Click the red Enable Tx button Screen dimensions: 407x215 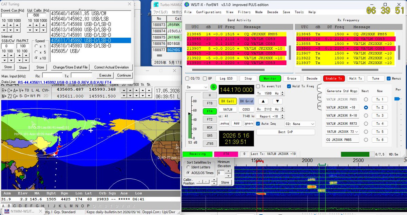tap(333, 78)
